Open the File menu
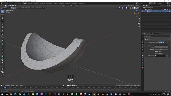Image resolution: width=171 pixels, height=96 pixels. [x=4, y=3]
